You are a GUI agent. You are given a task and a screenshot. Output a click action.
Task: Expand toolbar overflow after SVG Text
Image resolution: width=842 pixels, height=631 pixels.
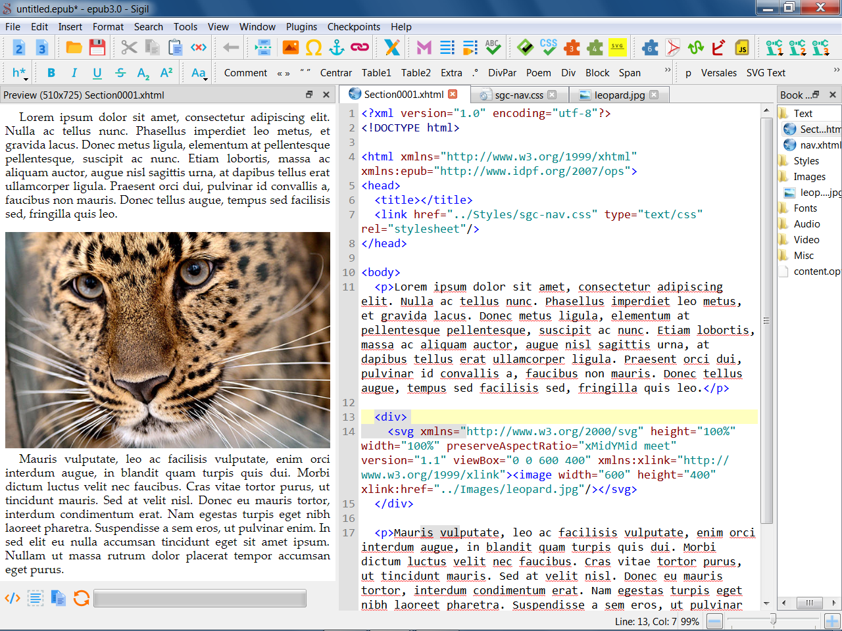tap(836, 70)
